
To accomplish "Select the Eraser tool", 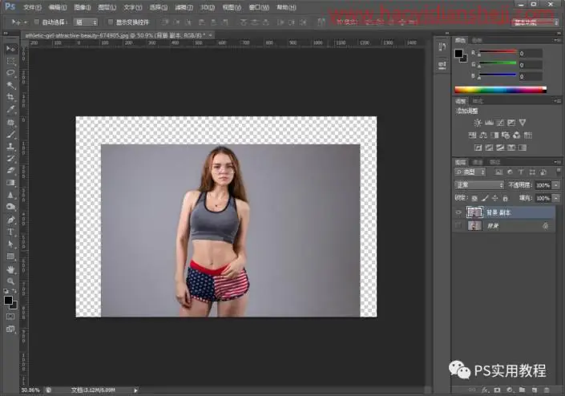I will [10, 171].
